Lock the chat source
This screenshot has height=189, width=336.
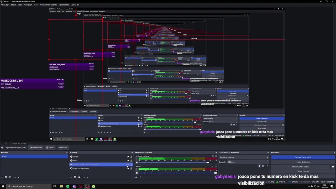tap(131, 161)
